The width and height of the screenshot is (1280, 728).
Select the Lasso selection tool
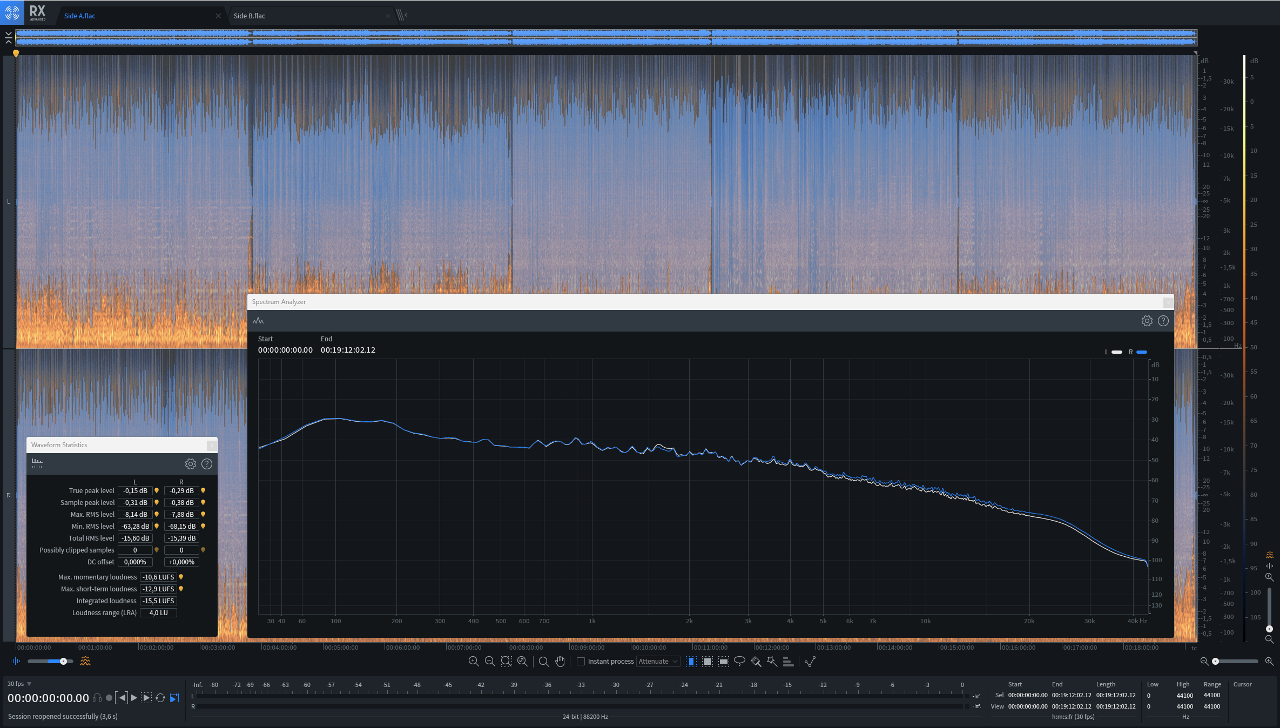click(739, 661)
